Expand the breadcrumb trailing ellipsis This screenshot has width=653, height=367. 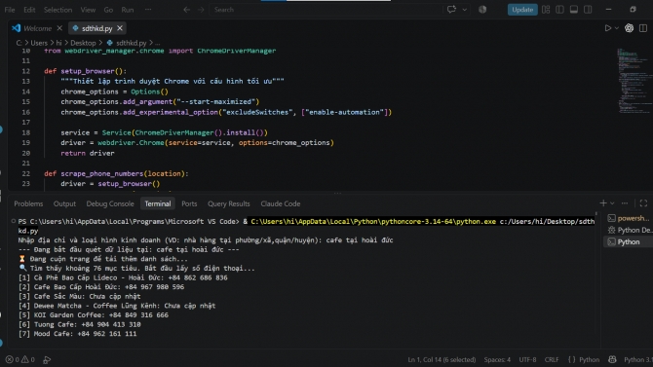158,43
